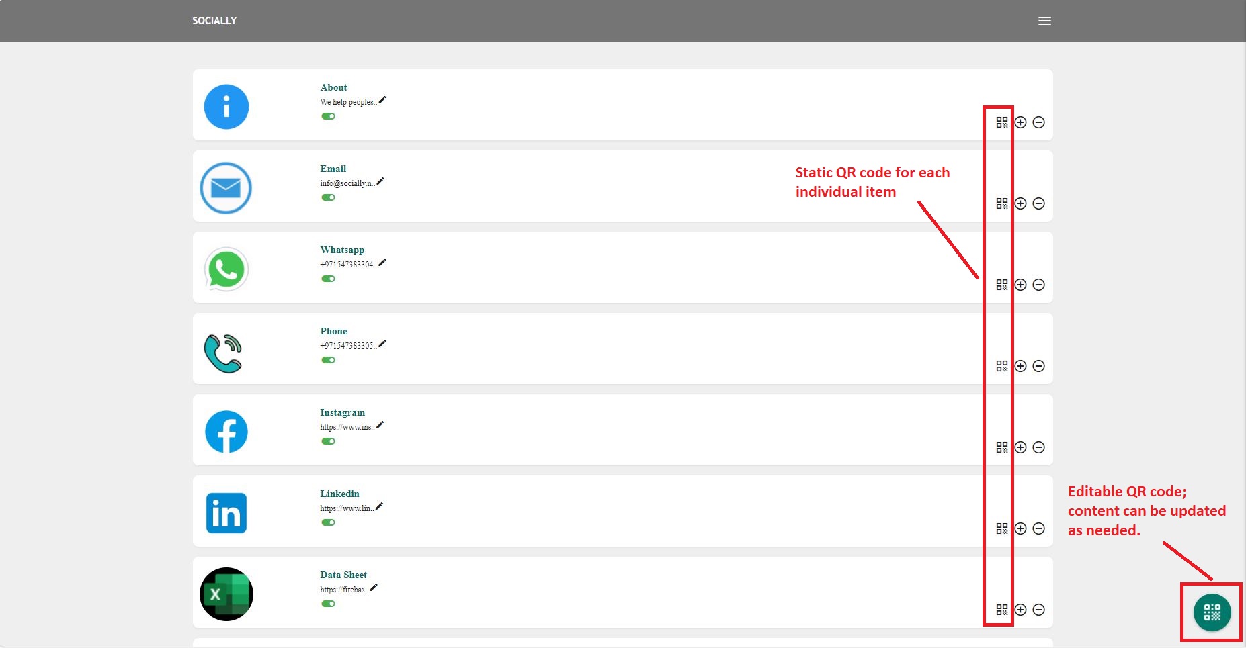Toggle the About item switch
The height and width of the screenshot is (648, 1246).
[328, 116]
